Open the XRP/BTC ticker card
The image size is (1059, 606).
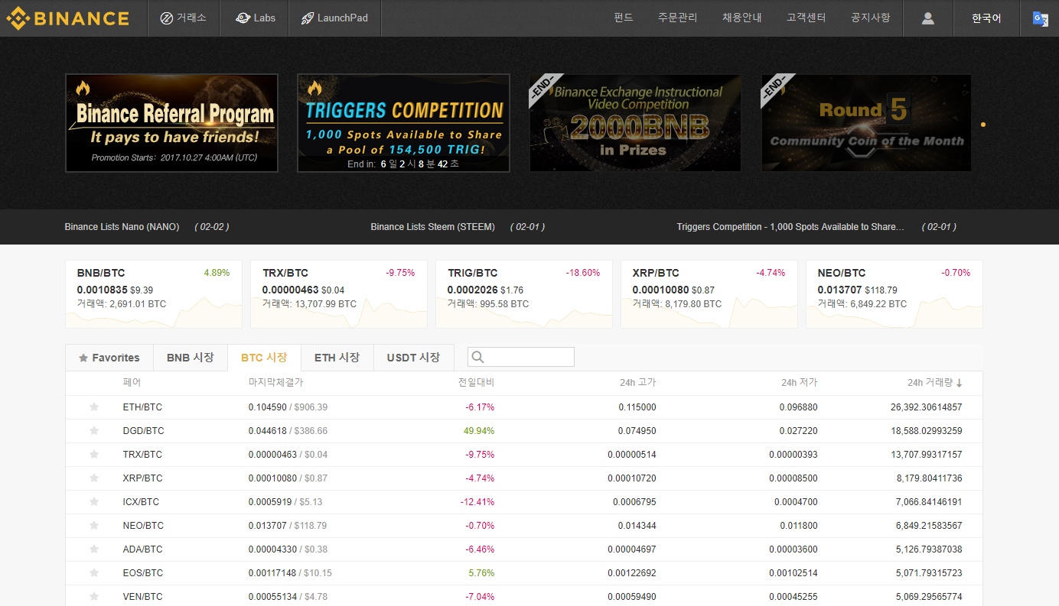[709, 294]
